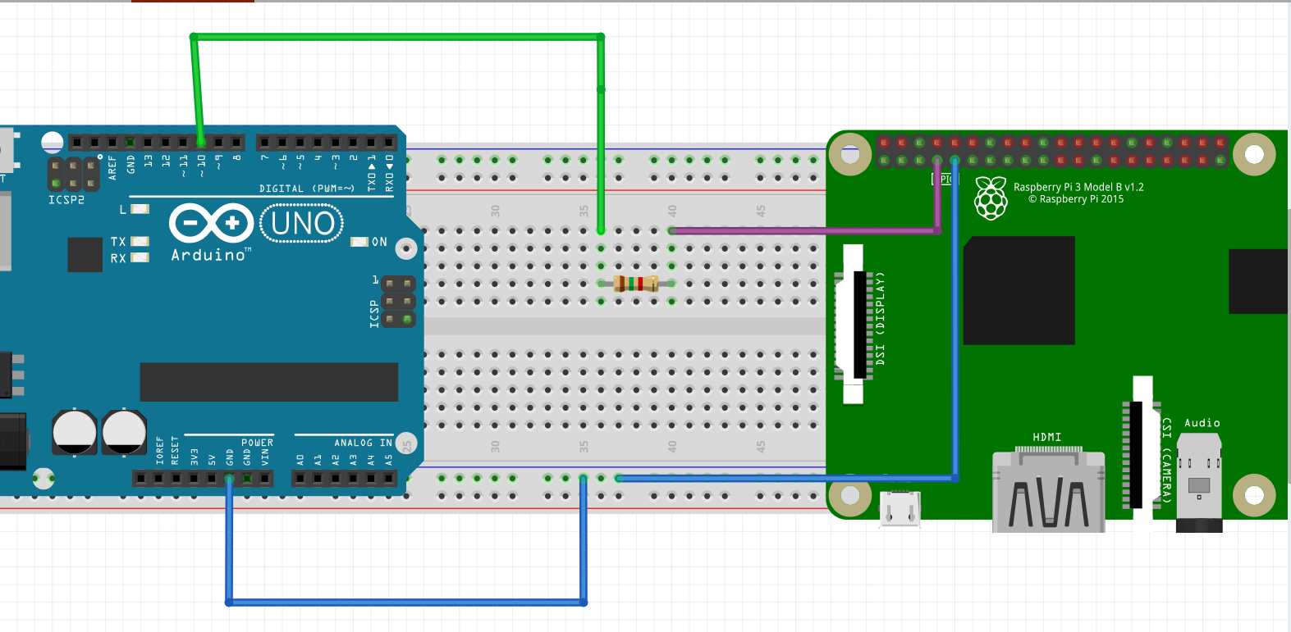Click the blue wire's bottom-right bendpoint

584,602
